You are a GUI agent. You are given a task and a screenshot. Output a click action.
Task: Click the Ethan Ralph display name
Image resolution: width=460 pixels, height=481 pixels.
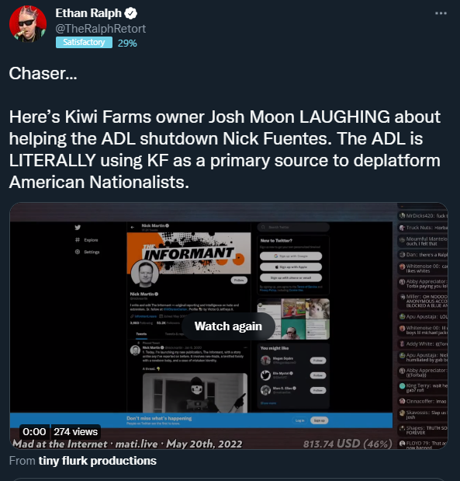tap(88, 13)
